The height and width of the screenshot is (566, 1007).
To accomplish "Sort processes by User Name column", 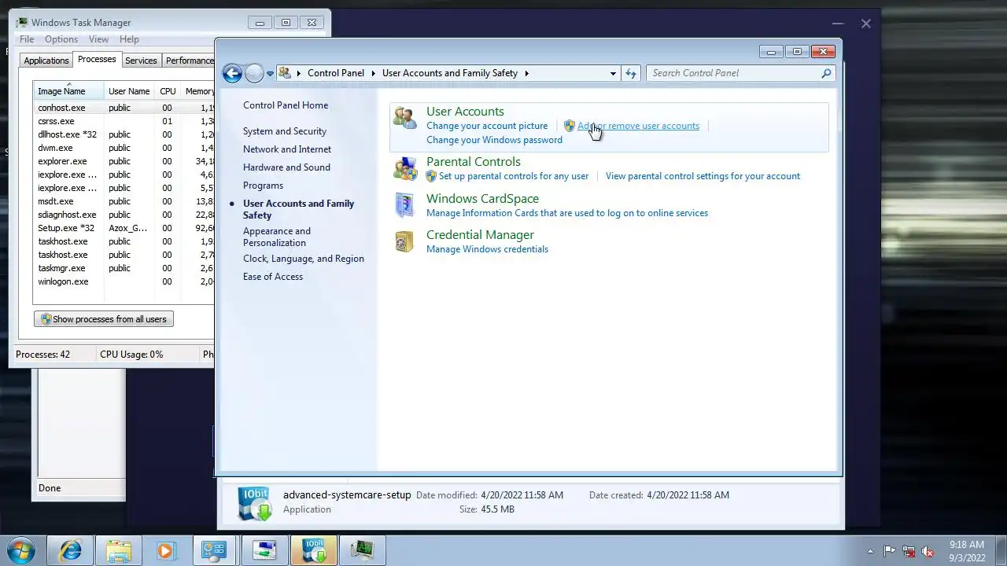I will click(x=129, y=91).
